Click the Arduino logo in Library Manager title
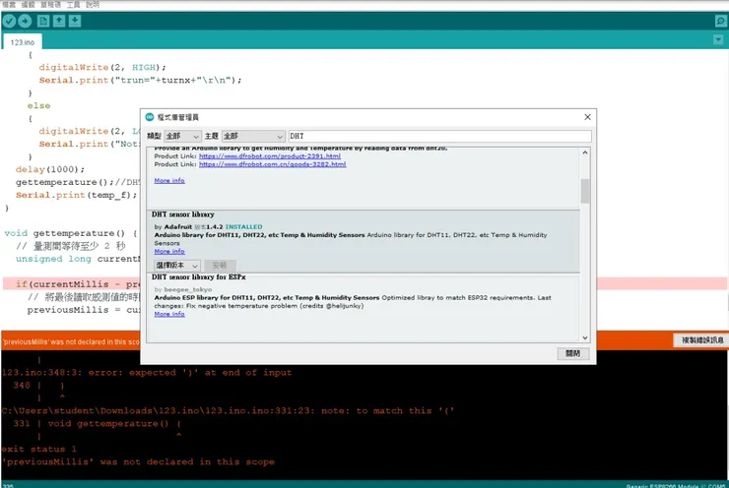 (149, 117)
